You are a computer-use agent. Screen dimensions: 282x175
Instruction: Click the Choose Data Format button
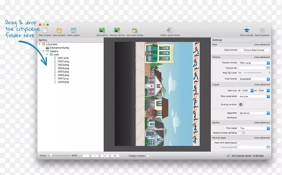pos(254,50)
